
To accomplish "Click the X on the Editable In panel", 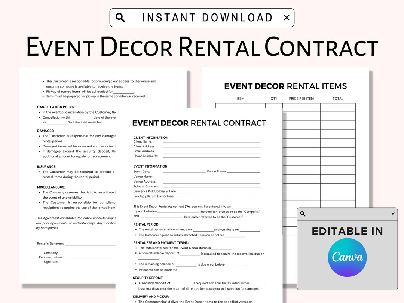I will point(393,214).
